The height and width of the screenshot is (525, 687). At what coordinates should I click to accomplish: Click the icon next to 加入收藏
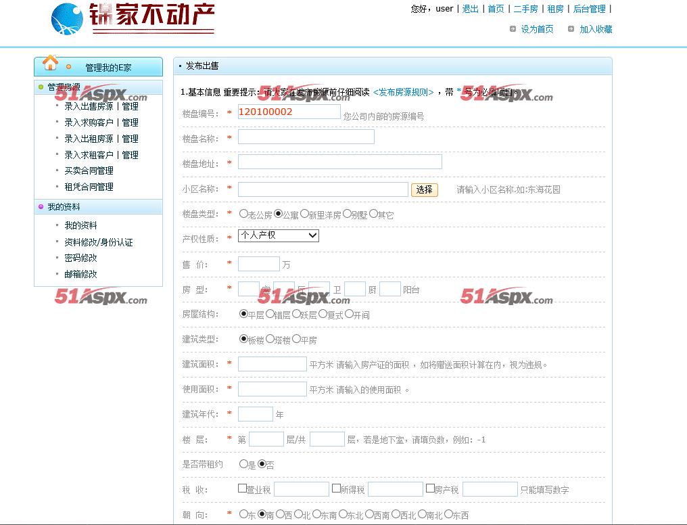(571, 29)
